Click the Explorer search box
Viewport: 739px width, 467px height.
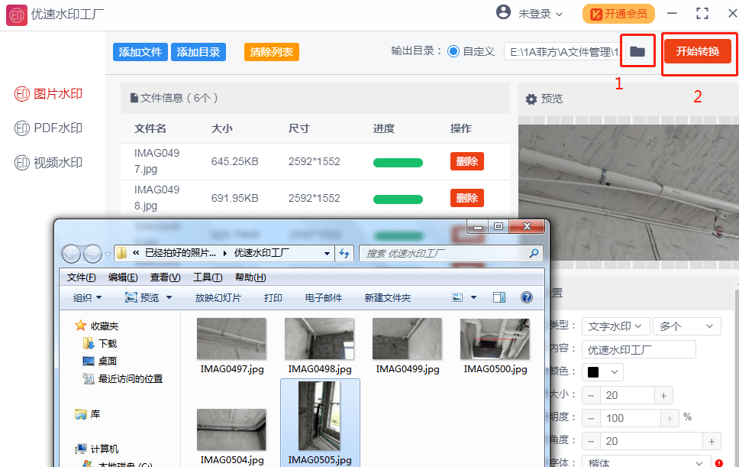pyautogui.click(x=451, y=253)
